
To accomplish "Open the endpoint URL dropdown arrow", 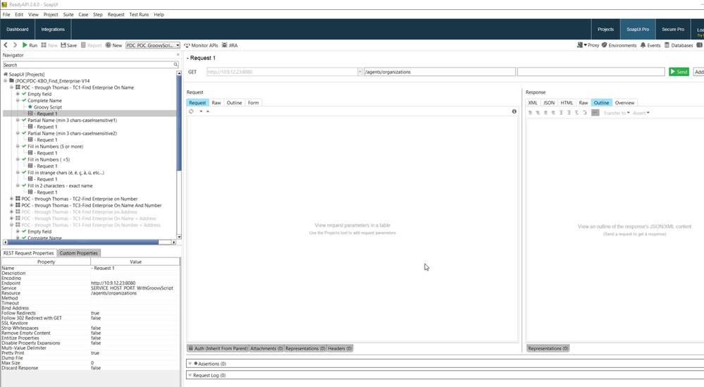I will pyautogui.click(x=359, y=72).
